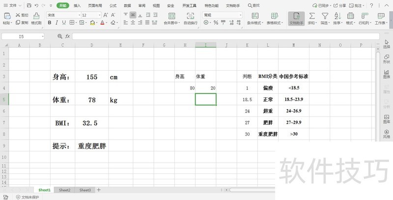The width and height of the screenshot is (393, 200).
Task: Expand the font color dropdown arrow
Action: pyautogui.click(x=106, y=23)
